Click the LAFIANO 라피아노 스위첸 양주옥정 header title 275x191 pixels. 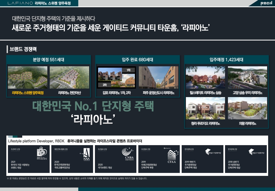tap(39, 3)
